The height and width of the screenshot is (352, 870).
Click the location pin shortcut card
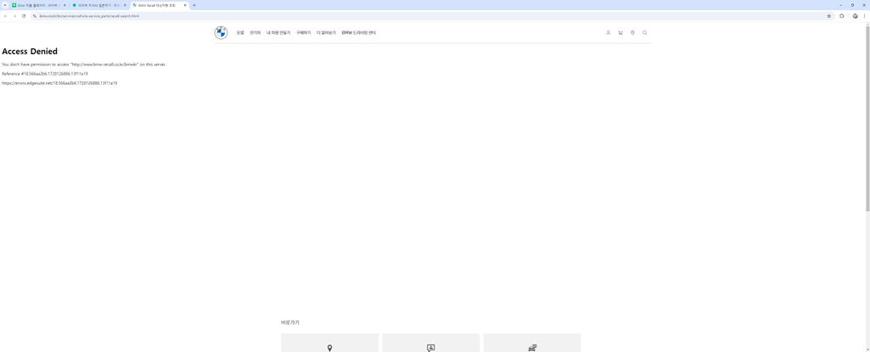coord(329,343)
